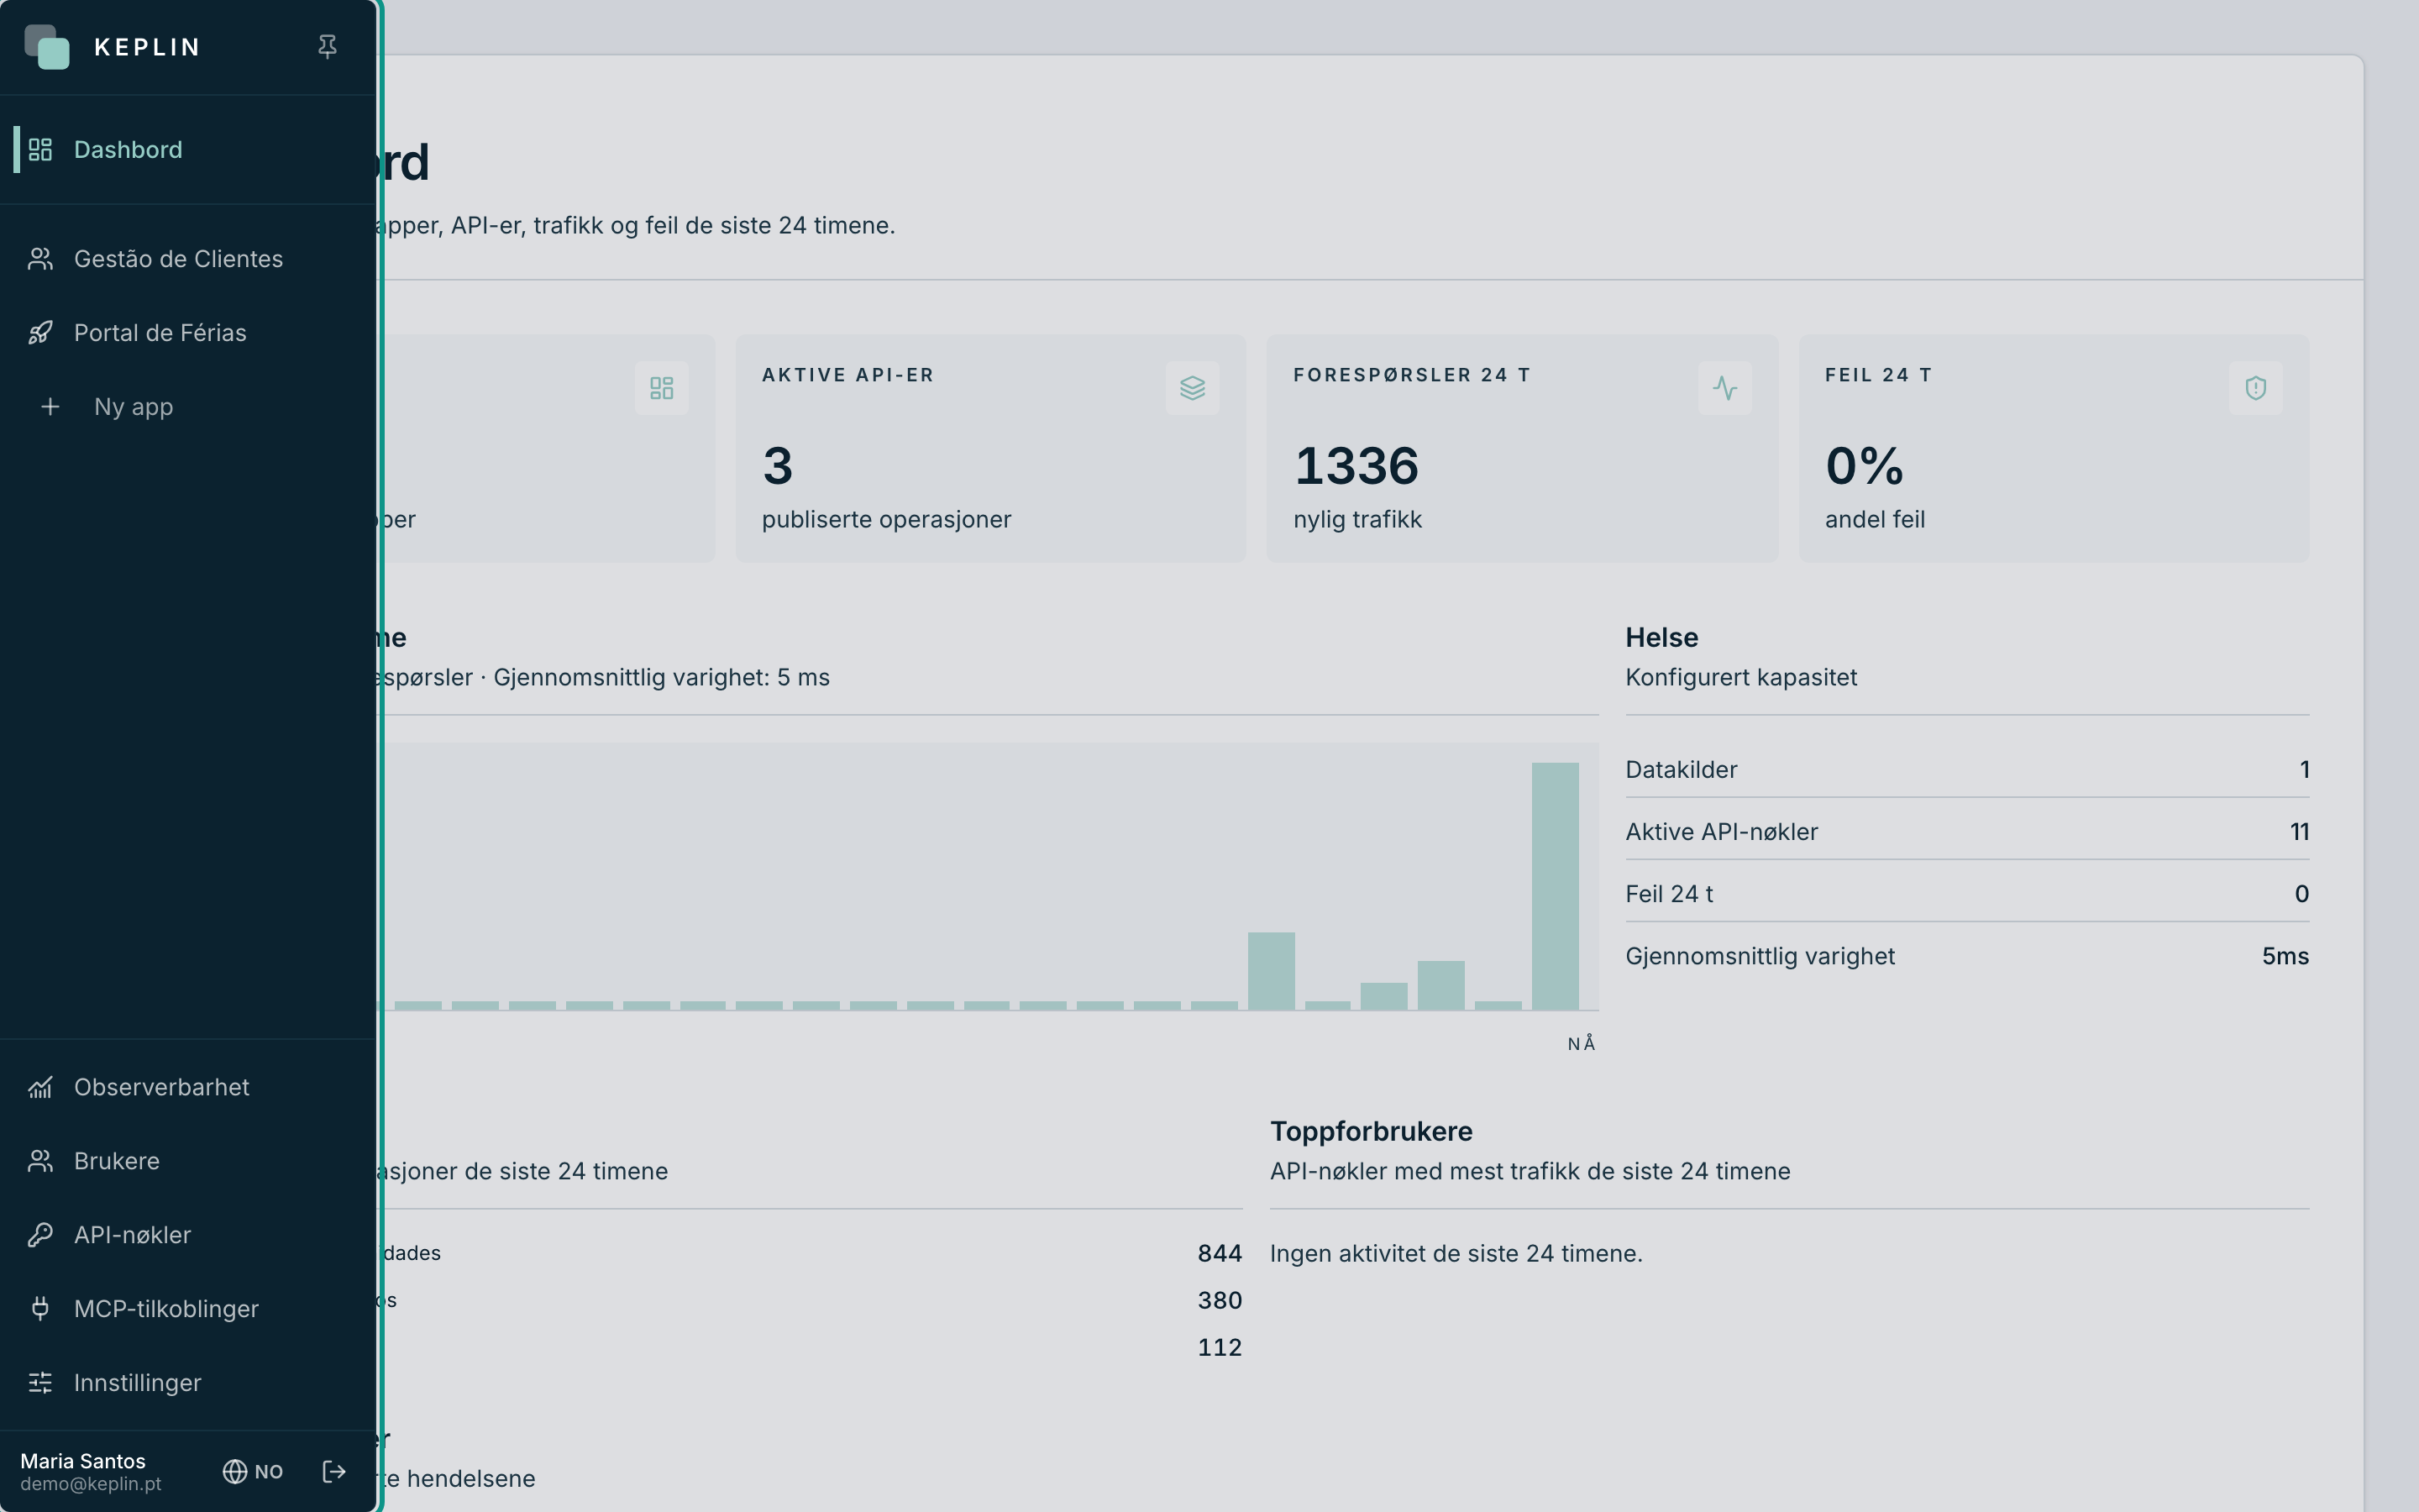The height and width of the screenshot is (1512, 2419).
Task: Click the shield icon on Feil 24 t card
Action: (2256, 388)
